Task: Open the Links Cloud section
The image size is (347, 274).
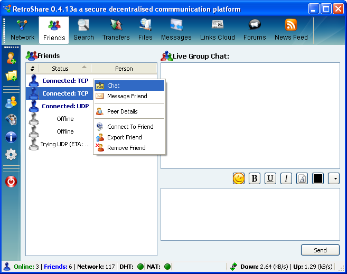Action: pyautogui.click(x=217, y=30)
